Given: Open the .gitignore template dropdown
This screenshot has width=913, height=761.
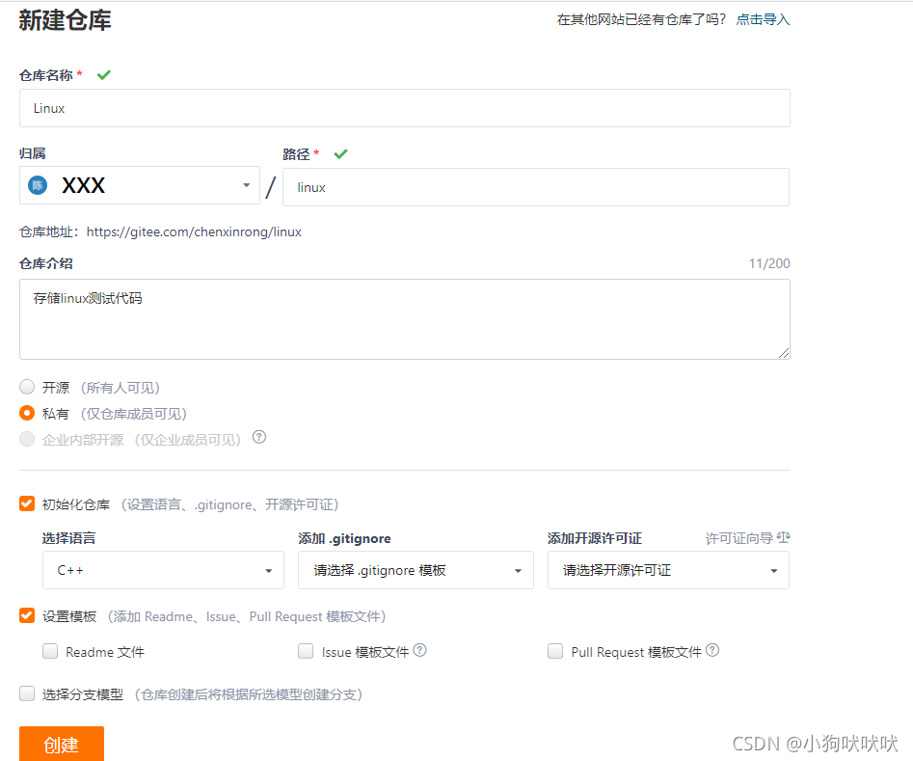Looking at the screenshot, I should pyautogui.click(x=416, y=570).
